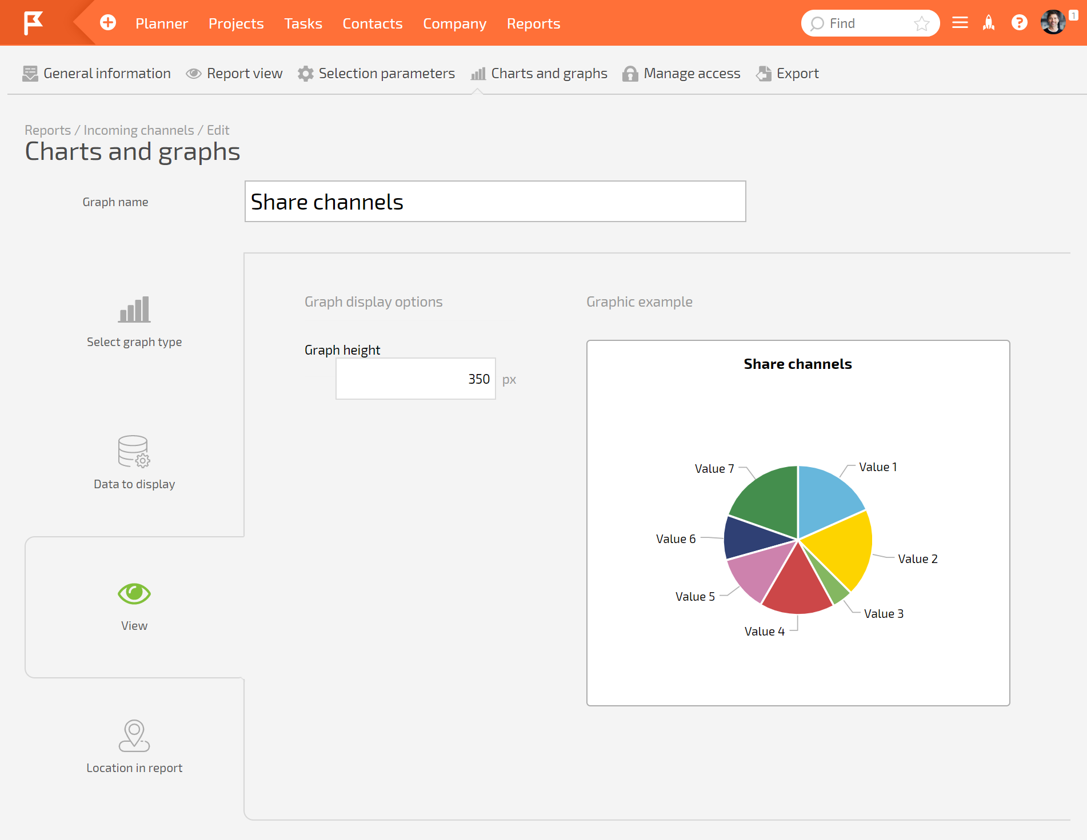Open the Tasks menu

[303, 23]
